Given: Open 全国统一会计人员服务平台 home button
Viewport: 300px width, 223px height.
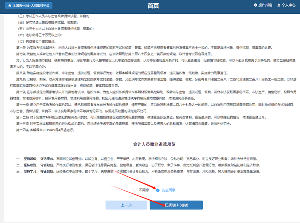Looking at the screenshot, I should point(29,6).
